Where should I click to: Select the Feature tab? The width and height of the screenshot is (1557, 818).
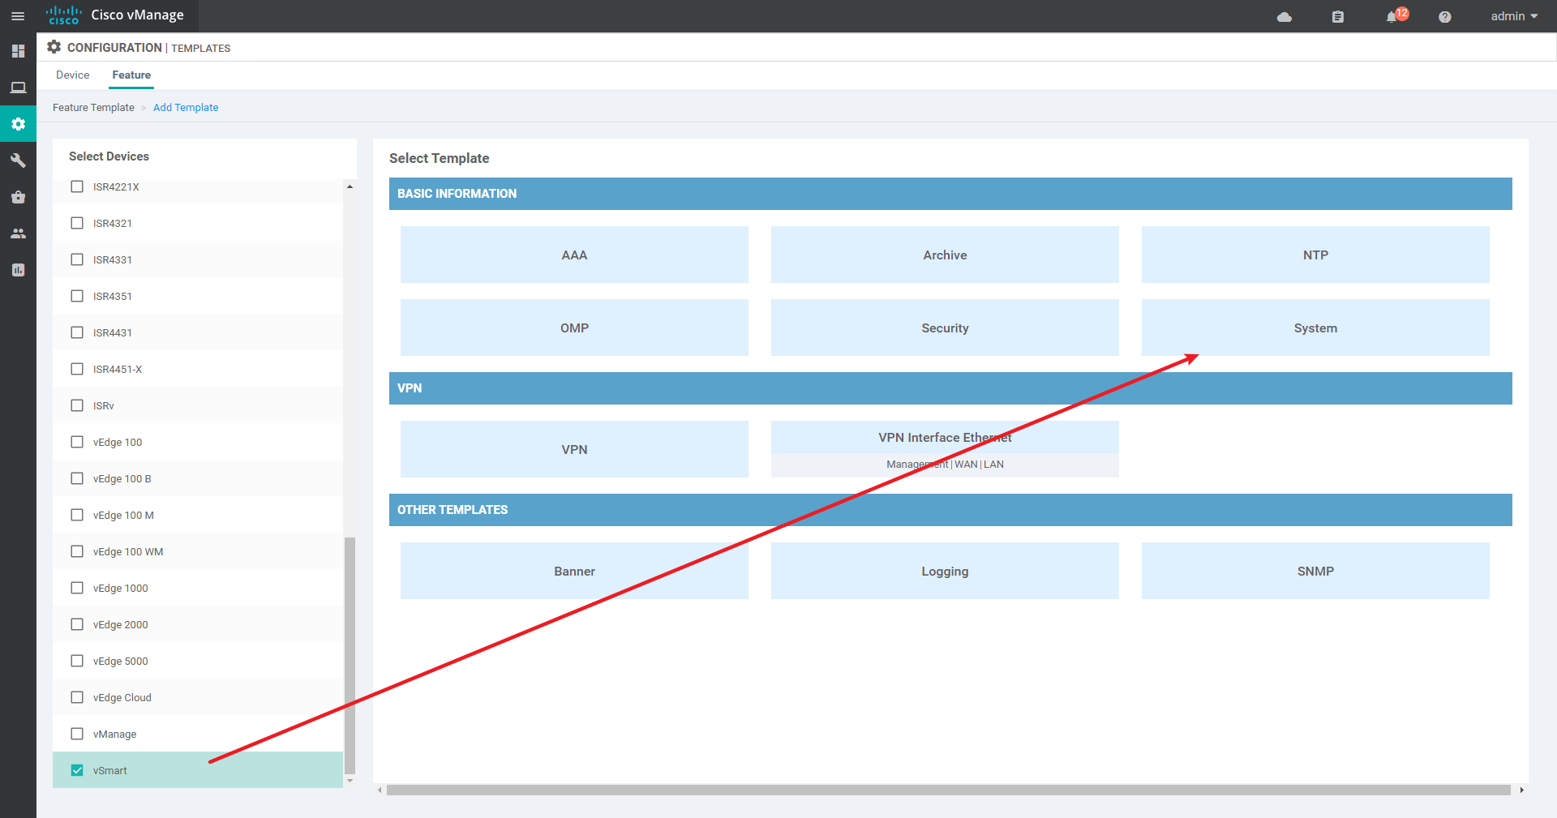tap(131, 75)
